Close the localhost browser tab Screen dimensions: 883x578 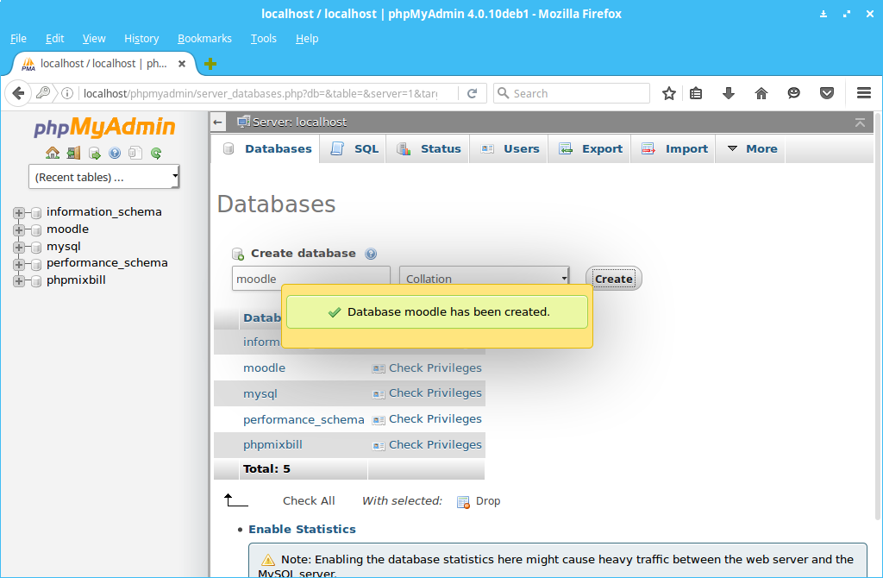pos(182,64)
